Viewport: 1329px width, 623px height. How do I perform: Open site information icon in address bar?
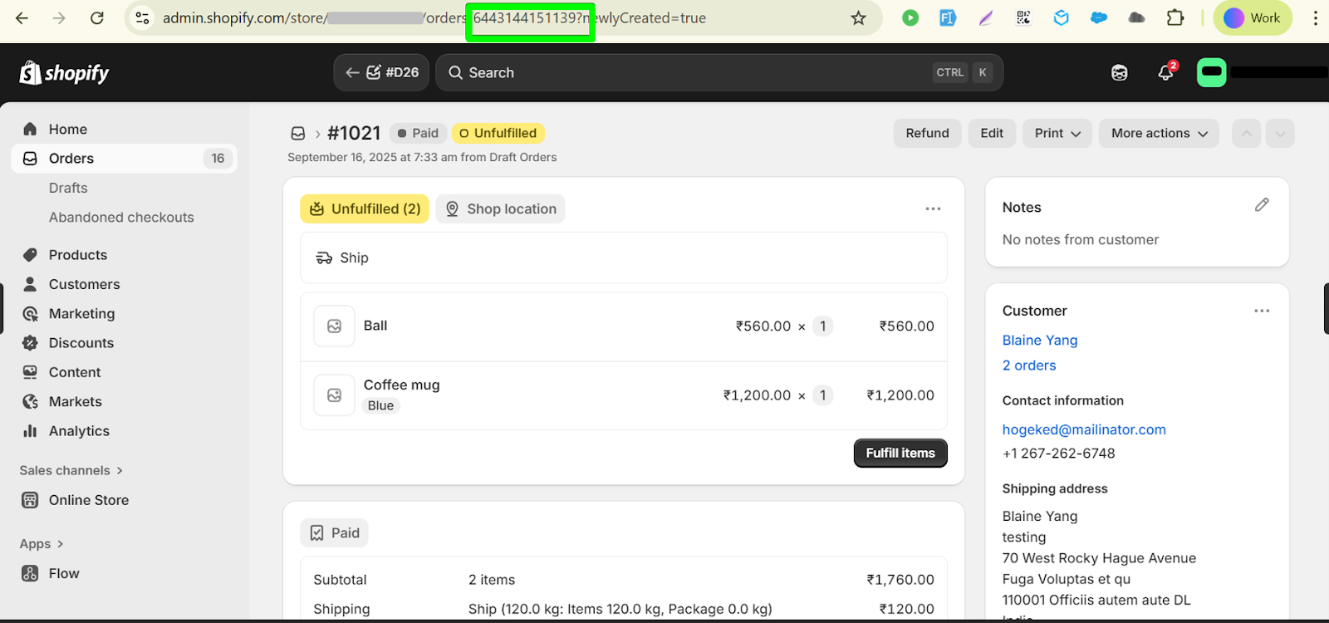tap(143, 17)
